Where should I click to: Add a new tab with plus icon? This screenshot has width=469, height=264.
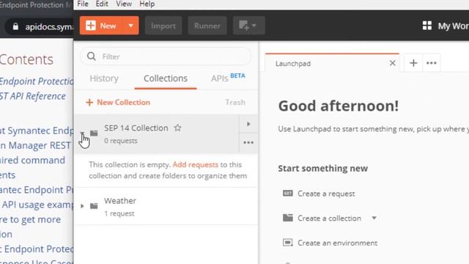point(413,63)
